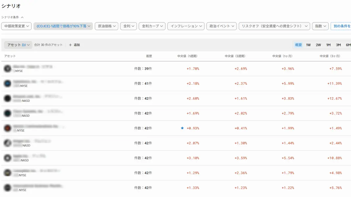Image resolution: width=351 pixels, height=197 pixels.
Task: Click the +2.60% one-week median value
Action: click(x=193, y=98)
